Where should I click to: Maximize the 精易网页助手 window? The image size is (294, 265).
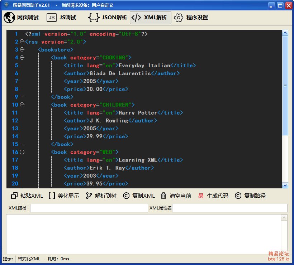(x=280, y=5)
